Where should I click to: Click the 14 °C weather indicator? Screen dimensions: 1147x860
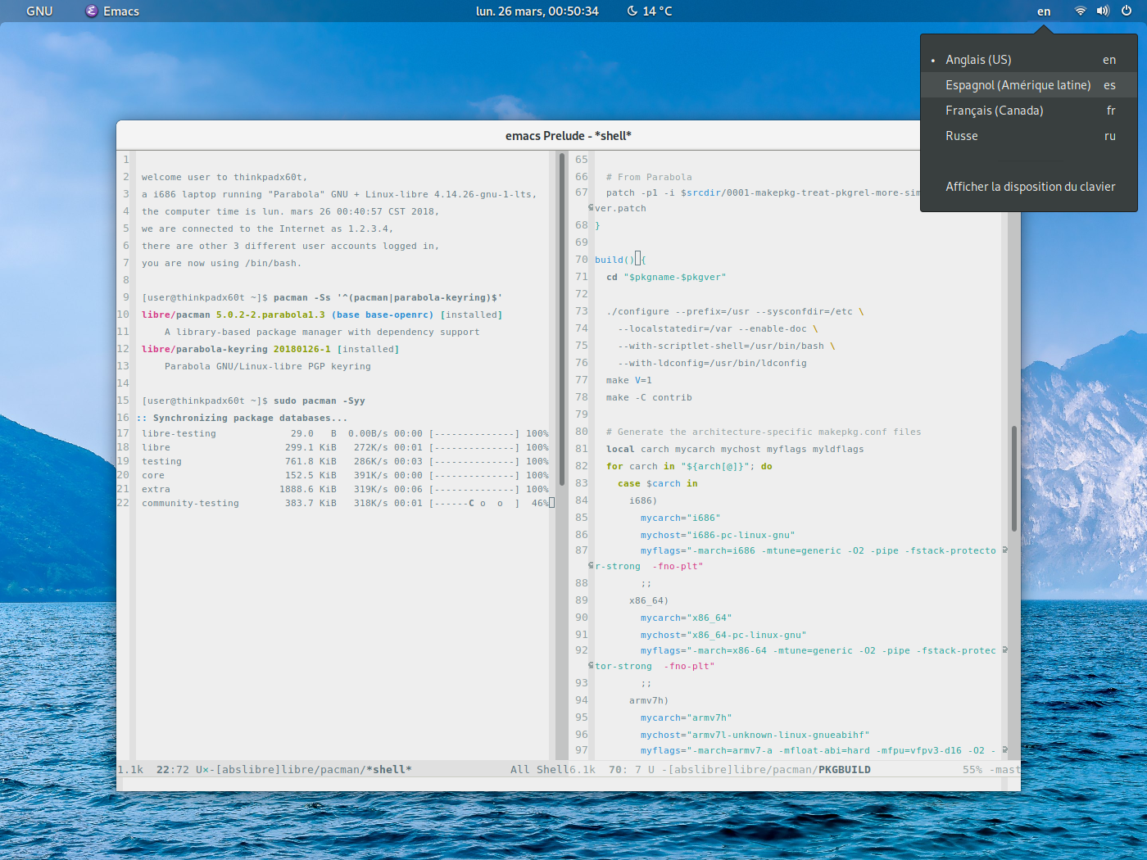[657, 11]
